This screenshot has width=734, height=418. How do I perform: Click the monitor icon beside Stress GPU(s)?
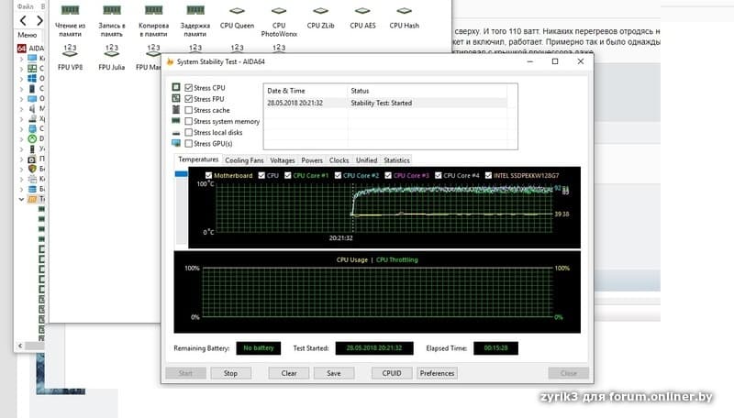176,143
